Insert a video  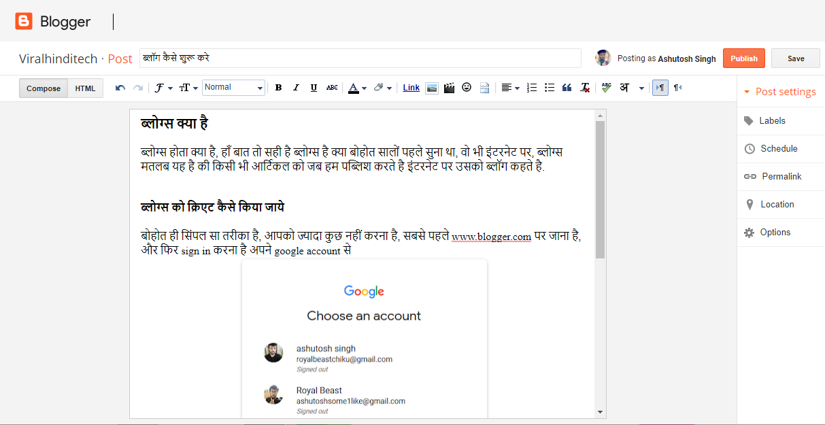tap(449, 88)
